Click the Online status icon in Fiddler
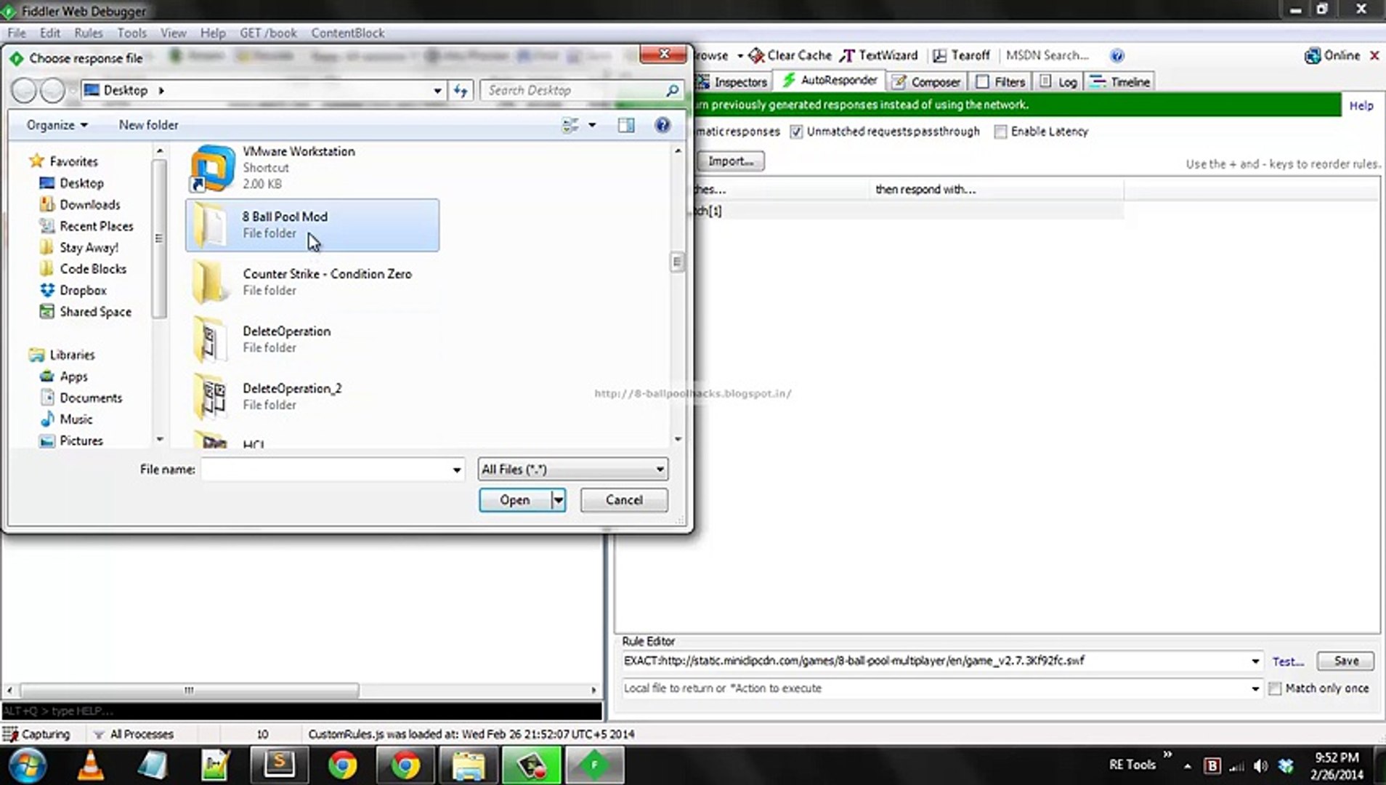The image size is (1386, 785). (x=1312, y=56)
